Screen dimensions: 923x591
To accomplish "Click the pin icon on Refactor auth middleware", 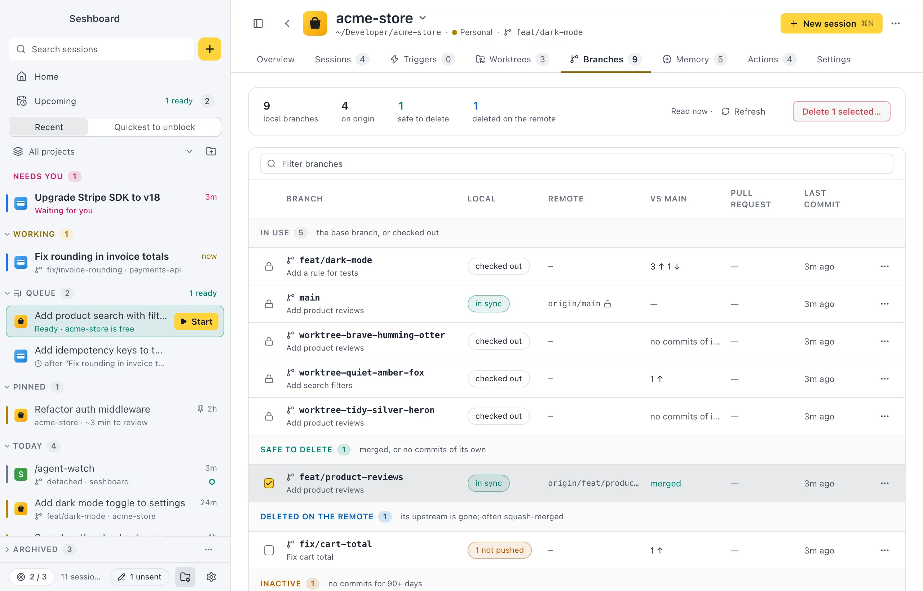I will point(200,409).
